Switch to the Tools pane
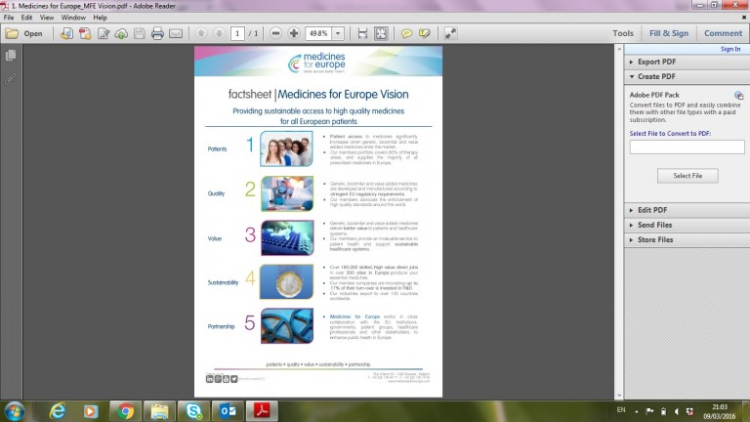750x422 pixels. (623, 33)
